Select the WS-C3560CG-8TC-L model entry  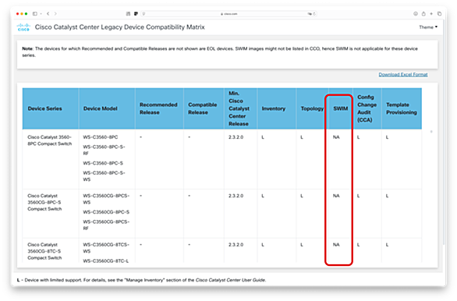point(106,260)
